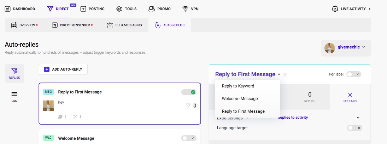The image size is (387, 144).
Task: Expand the givemechic account dropdown
Action: pyautogui.click(x=346, y=48)
